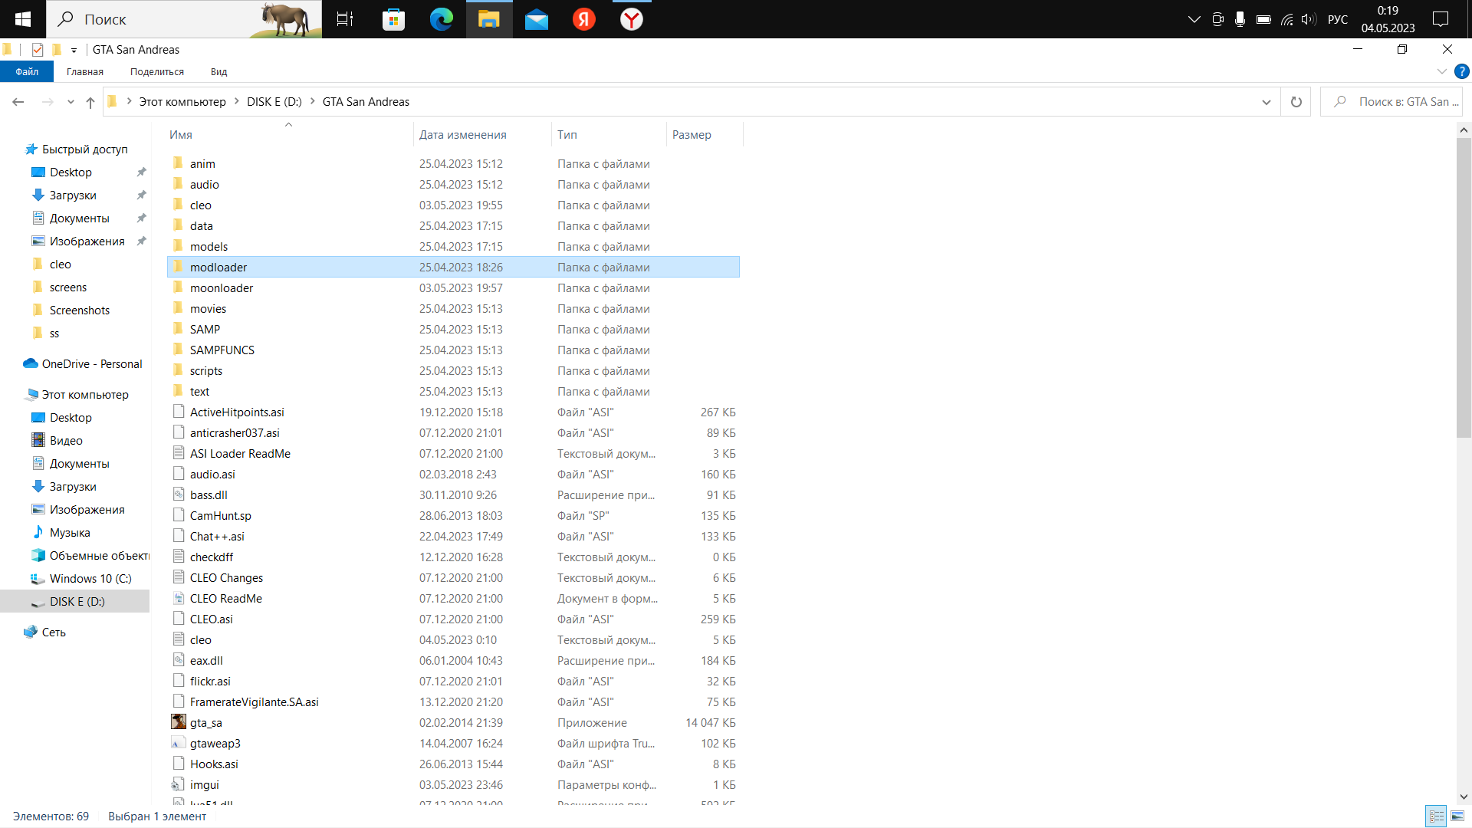Screen dimensions: 1472x828
Task: Open the Файл ribbon tab
Action: pos(27,71)
